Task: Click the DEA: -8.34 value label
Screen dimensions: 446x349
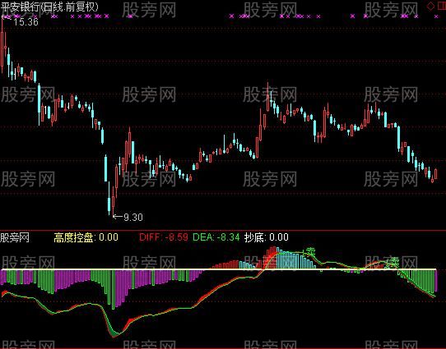Action: pos(216,237)
